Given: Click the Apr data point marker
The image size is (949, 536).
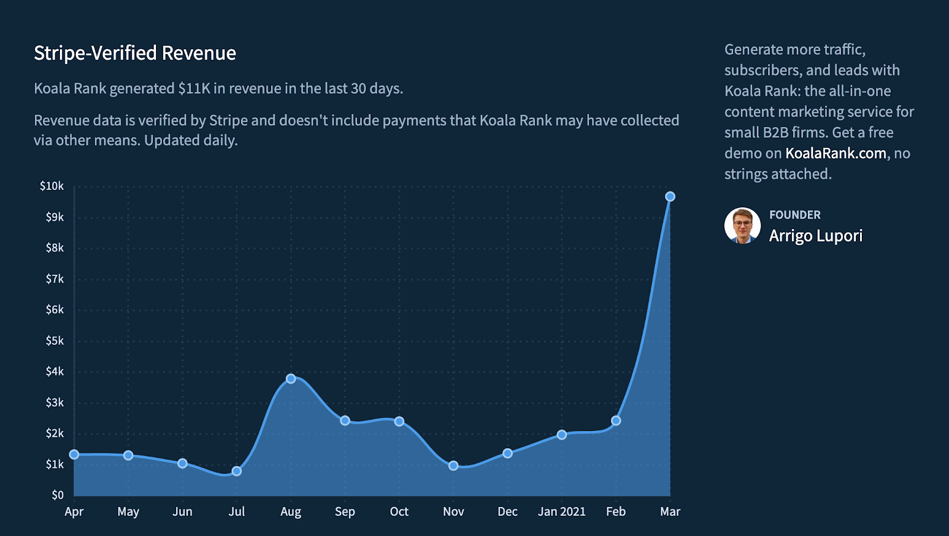Looking at the screenshot, I should pos(74,455).
